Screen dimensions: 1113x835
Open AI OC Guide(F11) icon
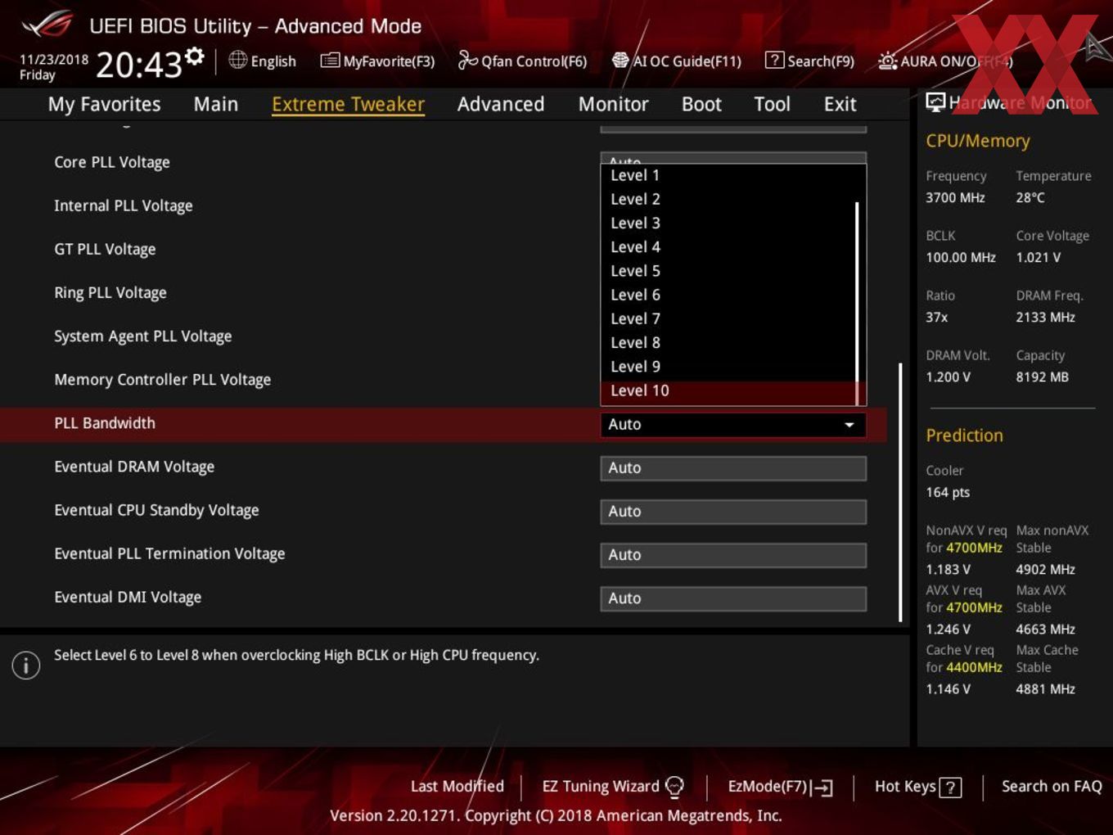[x=620, y=61]
